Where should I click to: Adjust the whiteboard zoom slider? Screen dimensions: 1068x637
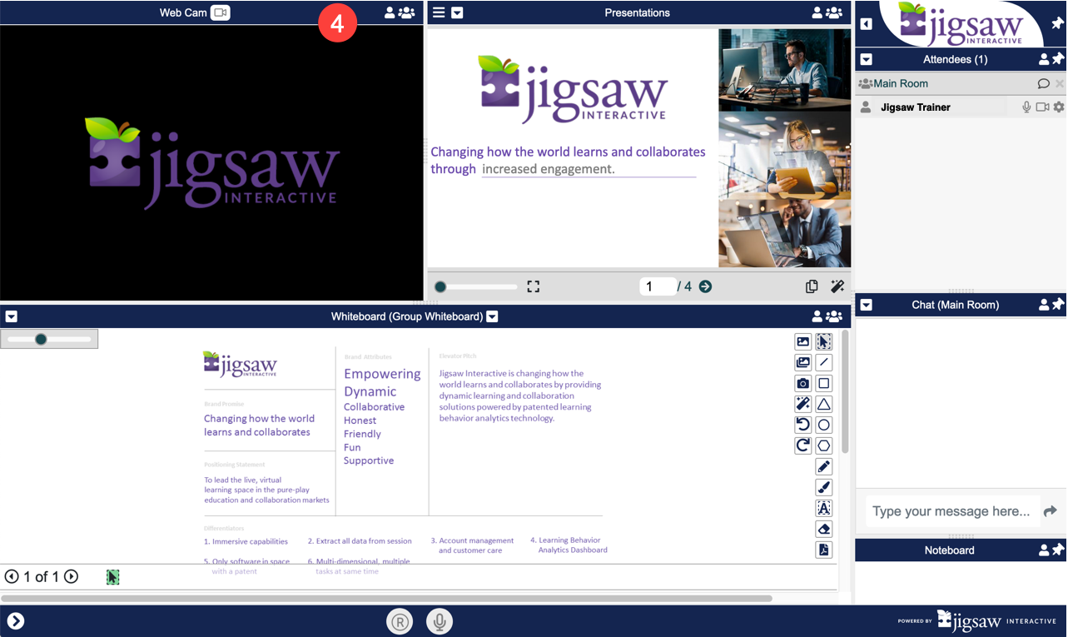41,339
